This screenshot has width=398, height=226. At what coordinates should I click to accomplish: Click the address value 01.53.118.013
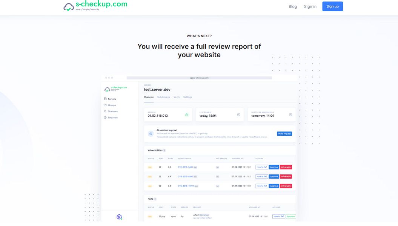(x=158, y=116)
